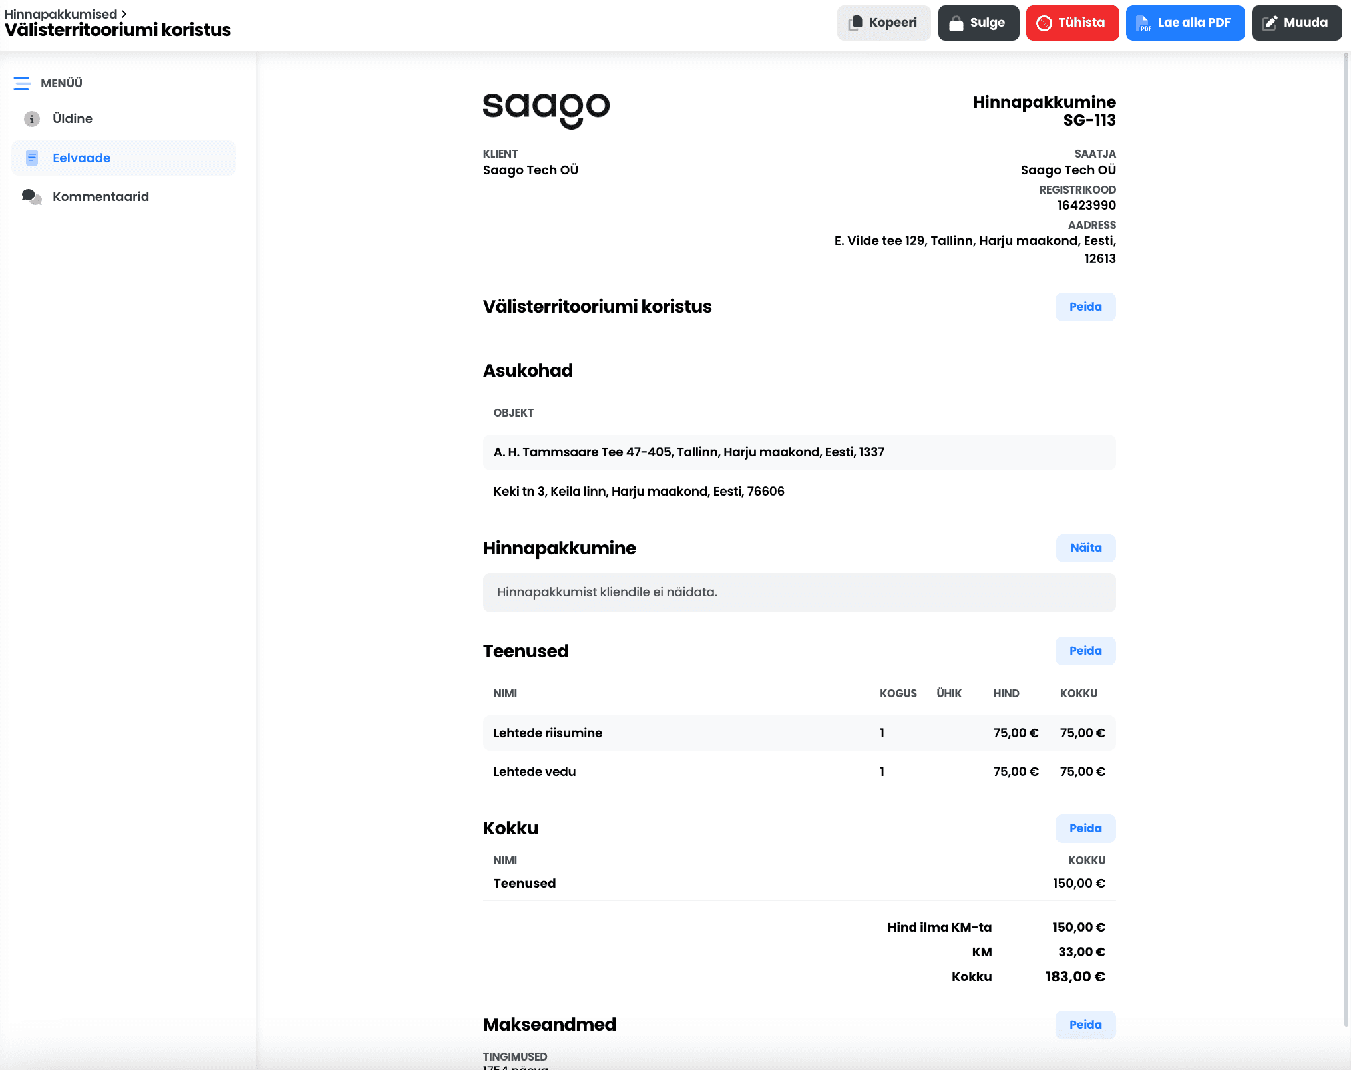Screen dimensions: 1351x1070
Task: Go back via Hinnapakkumised breadcrumb
Action: point(61,14)
